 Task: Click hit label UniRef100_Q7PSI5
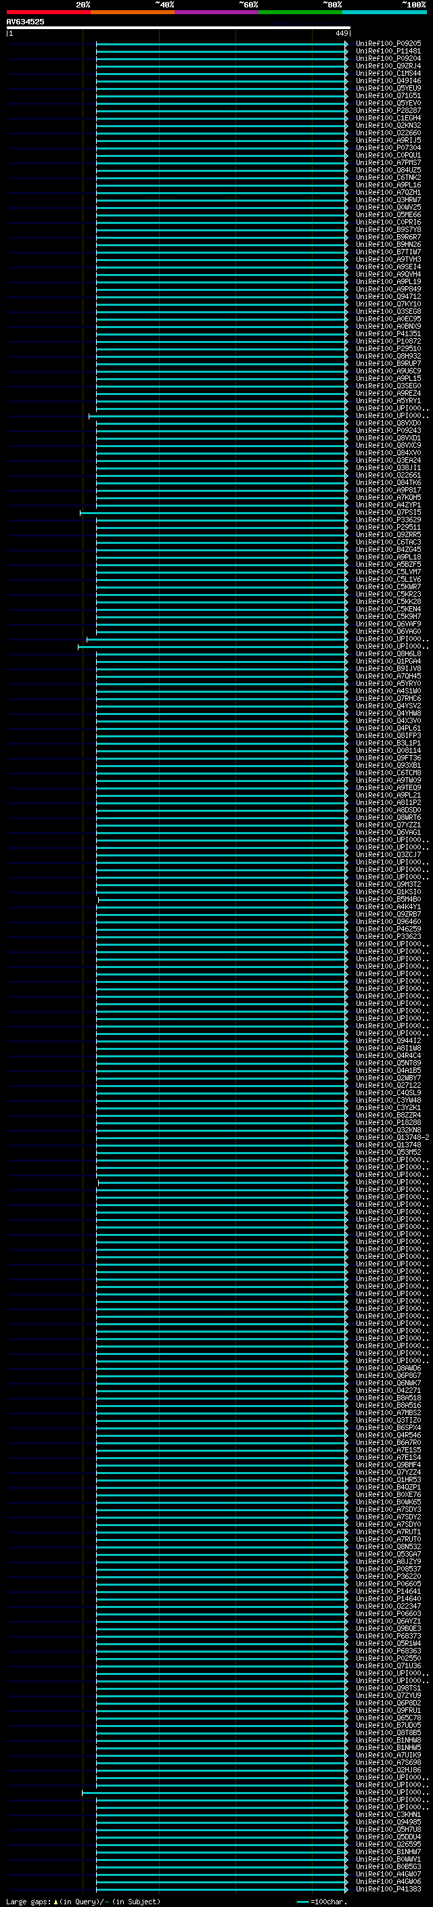pos(388,512)
